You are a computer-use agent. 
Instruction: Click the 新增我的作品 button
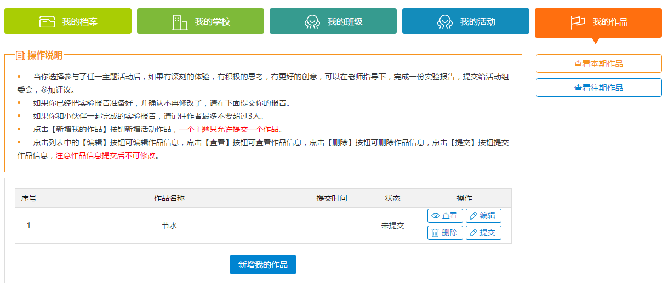coord(263,264)
